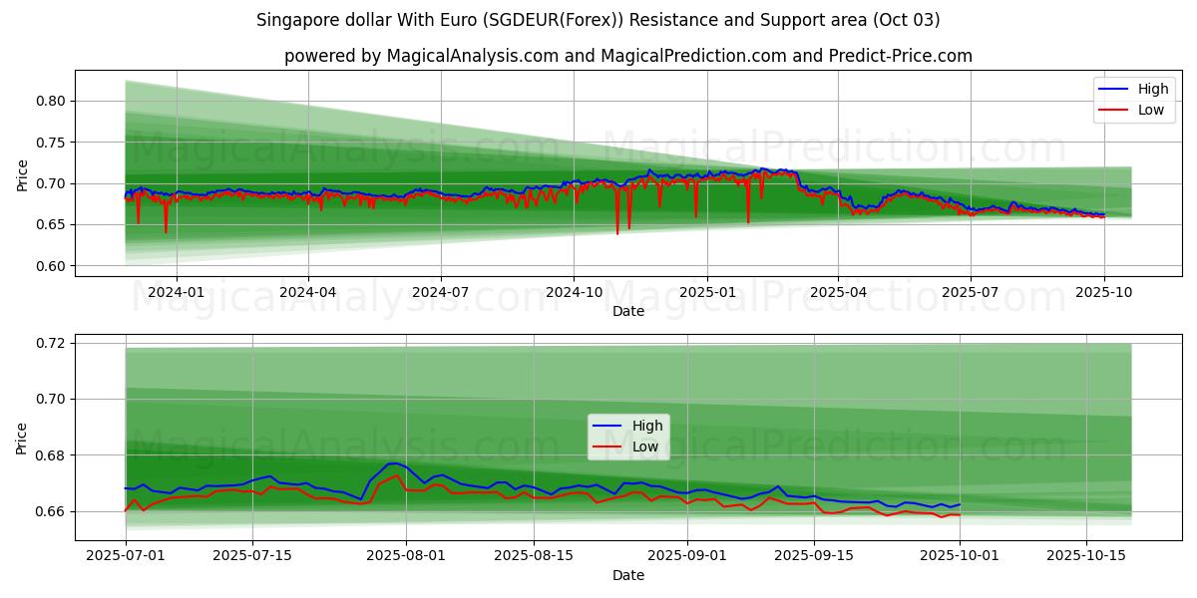Click the 2025-01 tick on top date axis
This screenshot has width=1197, height=598.
pyautogui.click(x=706, y=292)
